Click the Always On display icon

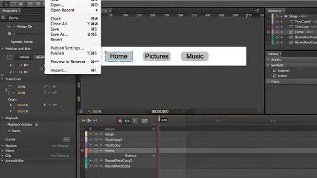click(x=9, y=26)
